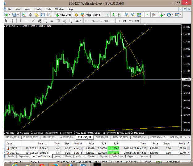The height and width of the screenshot is (166, 193).
Task: Open the profiles dropdown arrow
Action: (18, 15)
